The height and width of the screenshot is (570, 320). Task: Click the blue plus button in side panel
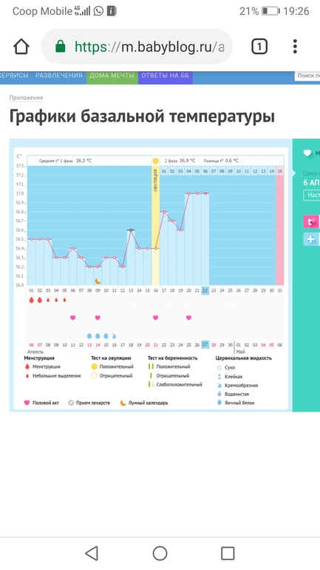click(311, 239)
